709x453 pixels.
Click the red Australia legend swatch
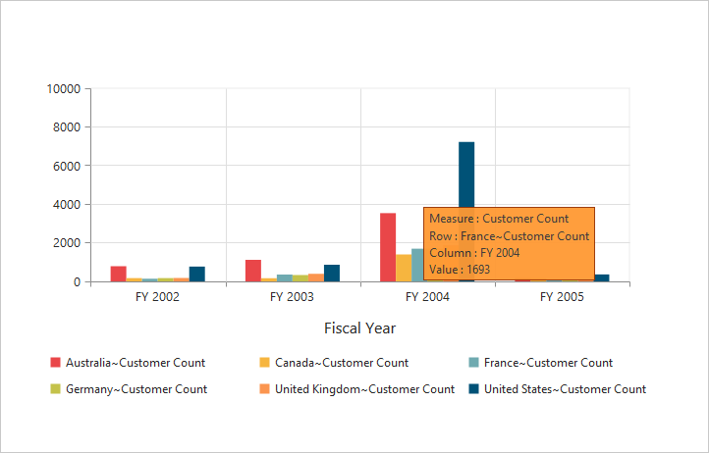click(56, 363)
